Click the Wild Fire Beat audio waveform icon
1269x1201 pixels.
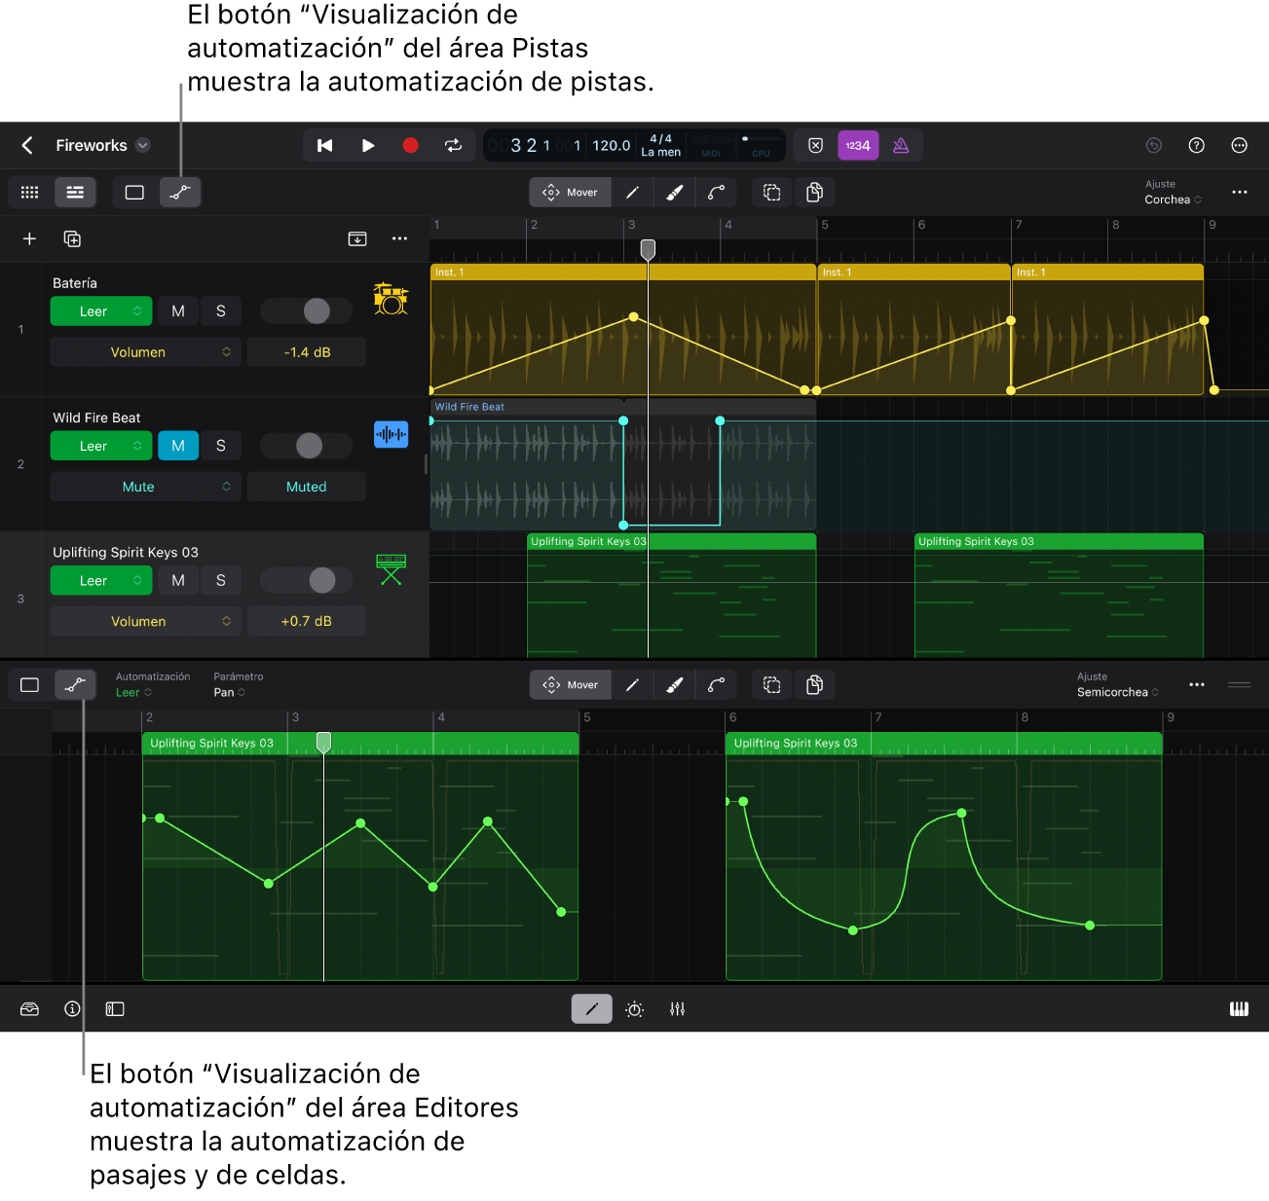point(391,434)
